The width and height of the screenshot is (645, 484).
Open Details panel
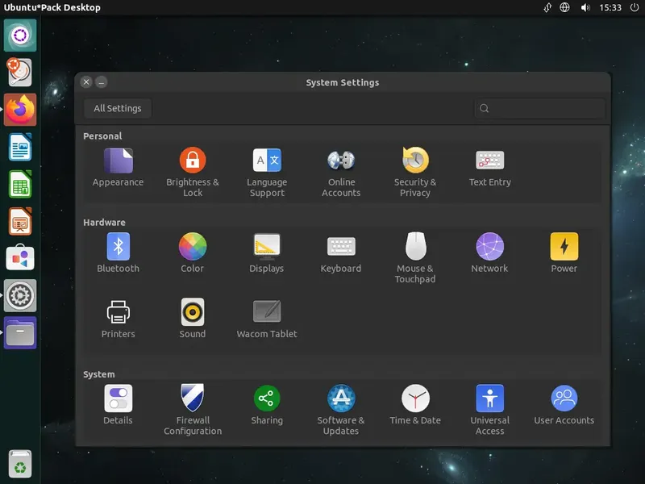point(118,405)
